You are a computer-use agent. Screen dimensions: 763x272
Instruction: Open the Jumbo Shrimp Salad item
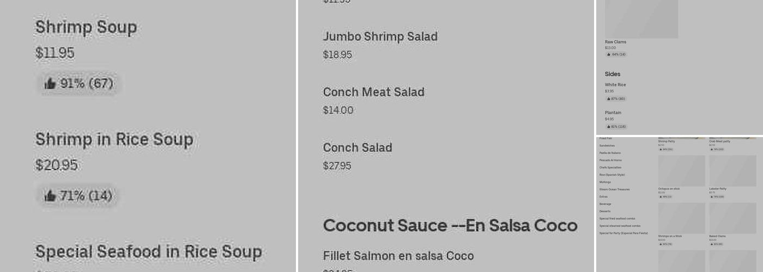380,37
